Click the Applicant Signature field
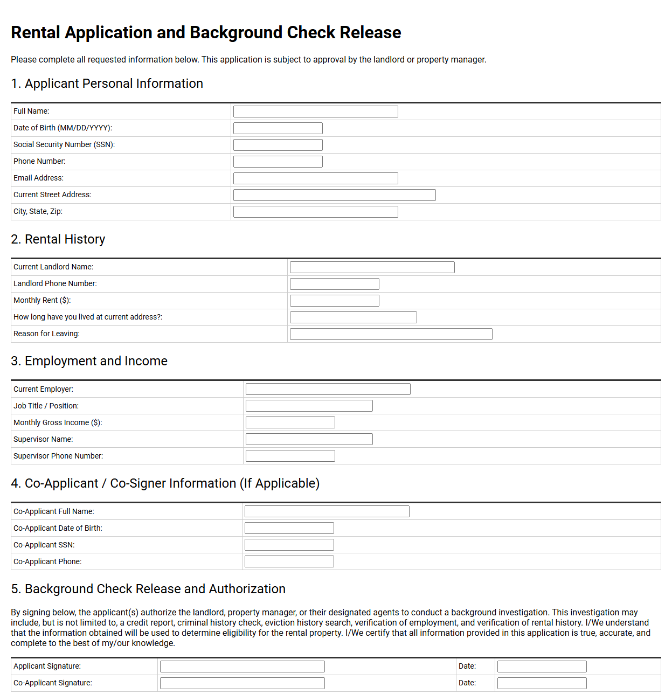The width and height of the screenshot is (672, 694). (243, 667)
